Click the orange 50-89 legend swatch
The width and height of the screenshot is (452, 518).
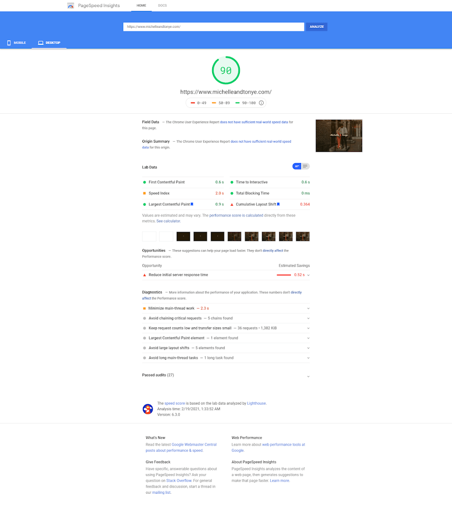(x=214, y=103)
